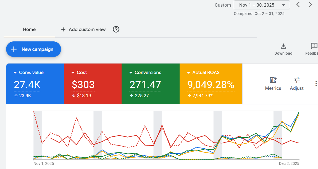This screenshot has width=318, height=169.
Task: Click the help question mark icon
Action: click(116, 29)
